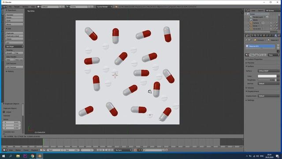
Task: Jump to the timeline end frame
Action: point(112,150)
